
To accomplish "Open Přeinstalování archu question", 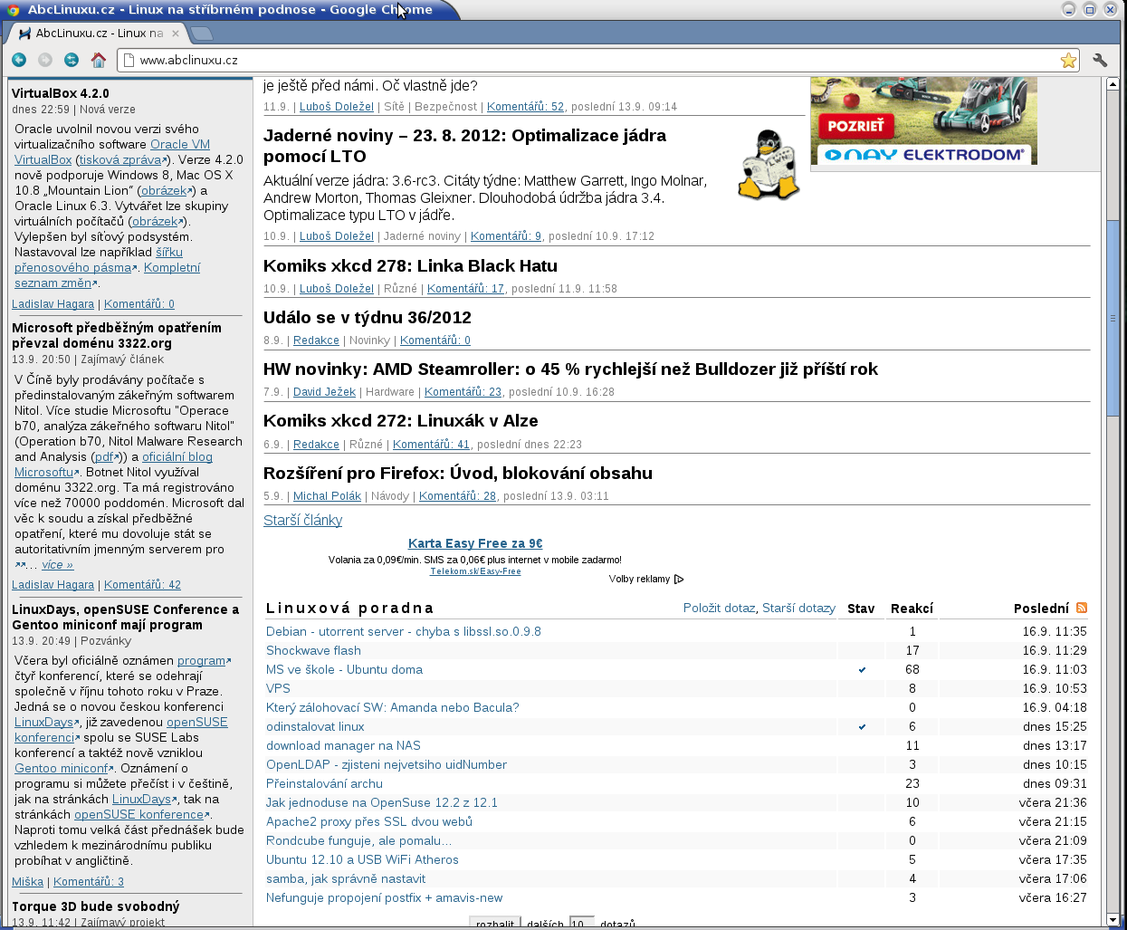I will 324,784.
